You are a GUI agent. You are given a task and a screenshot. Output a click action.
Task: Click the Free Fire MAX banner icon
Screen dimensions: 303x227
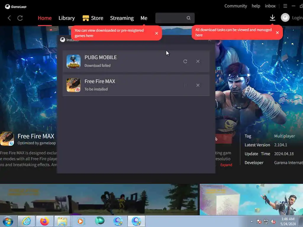pyautogui.click(x=7, y=139)
